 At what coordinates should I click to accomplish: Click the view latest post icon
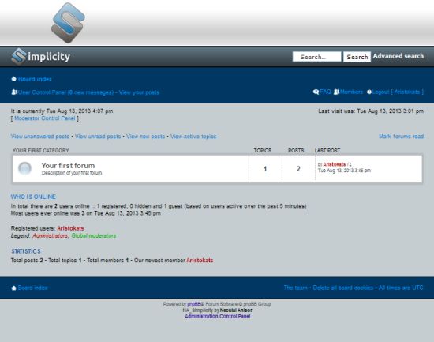349,164
